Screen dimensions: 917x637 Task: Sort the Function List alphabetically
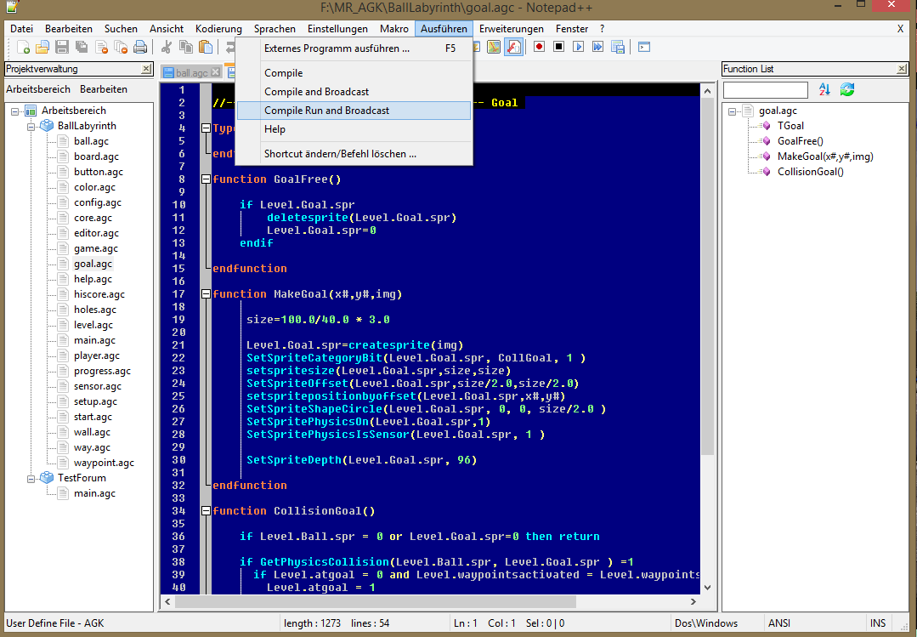824,89
